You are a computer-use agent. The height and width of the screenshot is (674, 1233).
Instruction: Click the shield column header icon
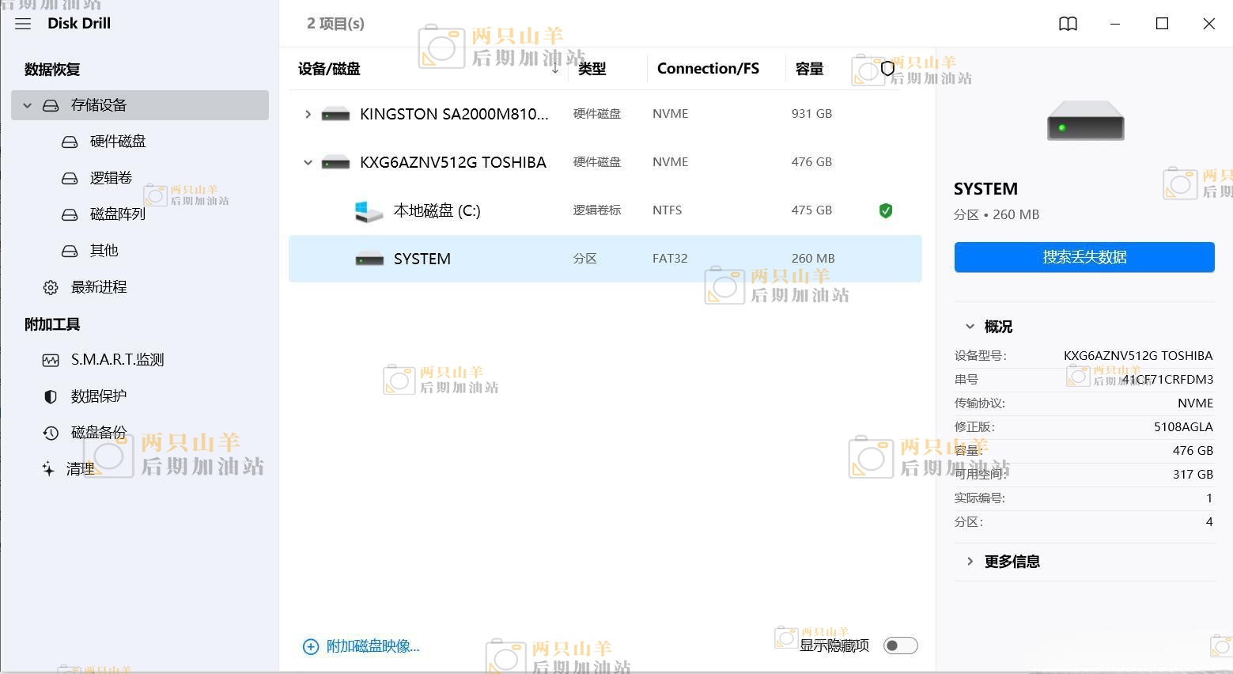887,69
